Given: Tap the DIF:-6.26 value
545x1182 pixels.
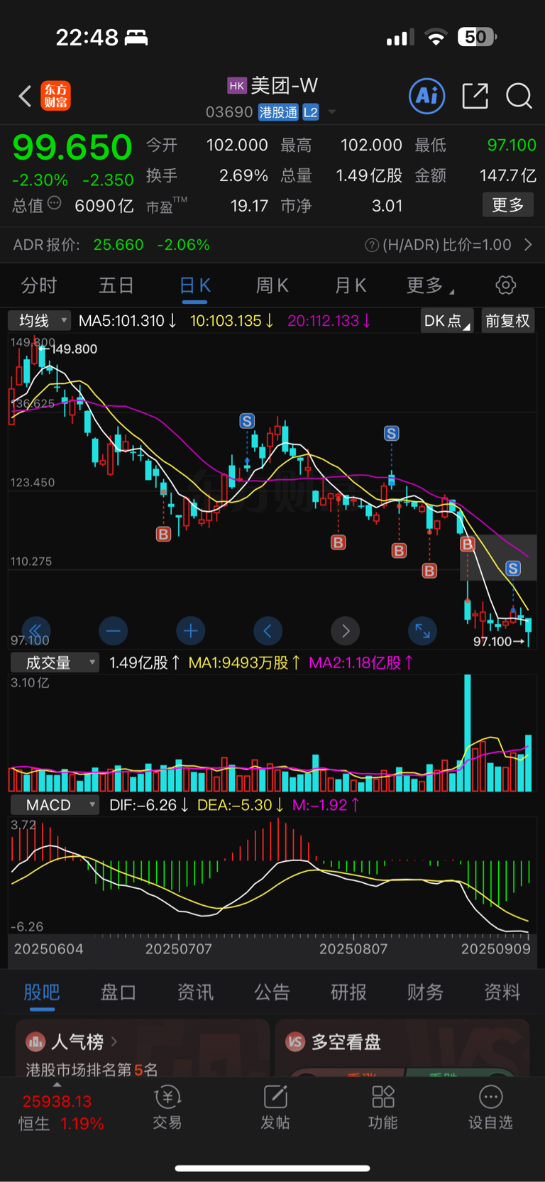Looking at the screenshot, I should [149, 805].
